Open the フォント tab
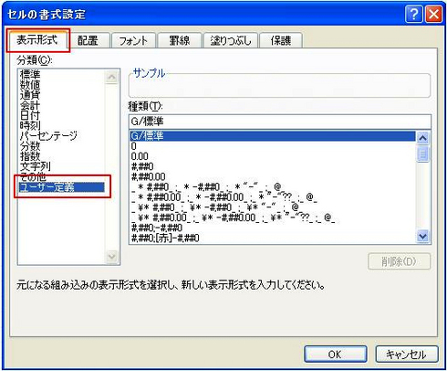The height and width of the screenshot is (371, 447). (x=133, y=40)
